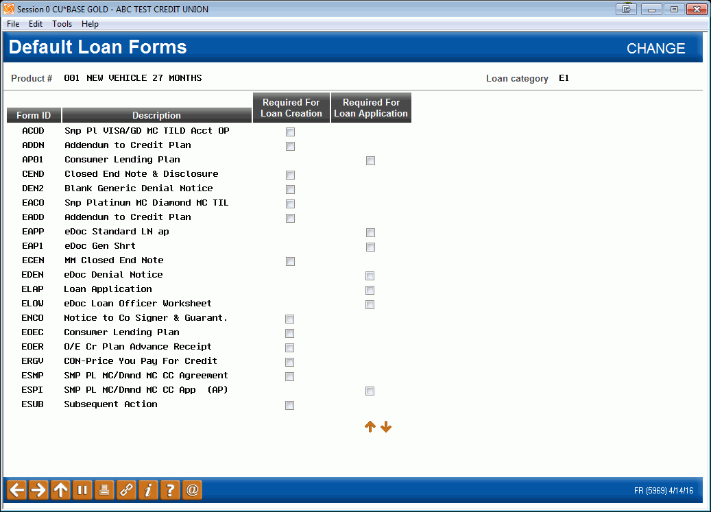711x512 pixels.
Task: Click 'MM Closed End Note' description
Action: coord(114,260)
